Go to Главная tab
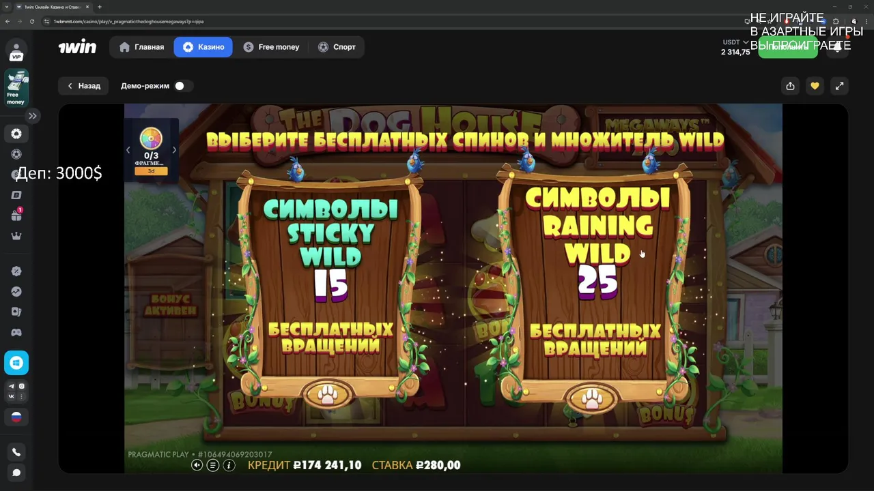This screenshot has width=874, height=491. coord(141,47)
